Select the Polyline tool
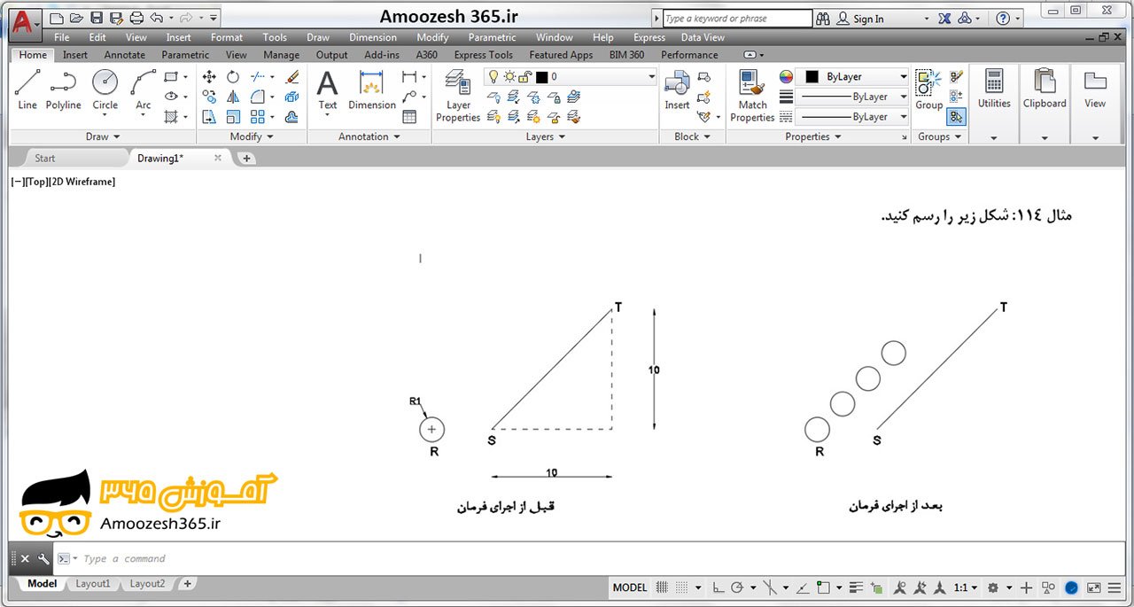This screenshot has width=1134, height=607. coord(63,89)
